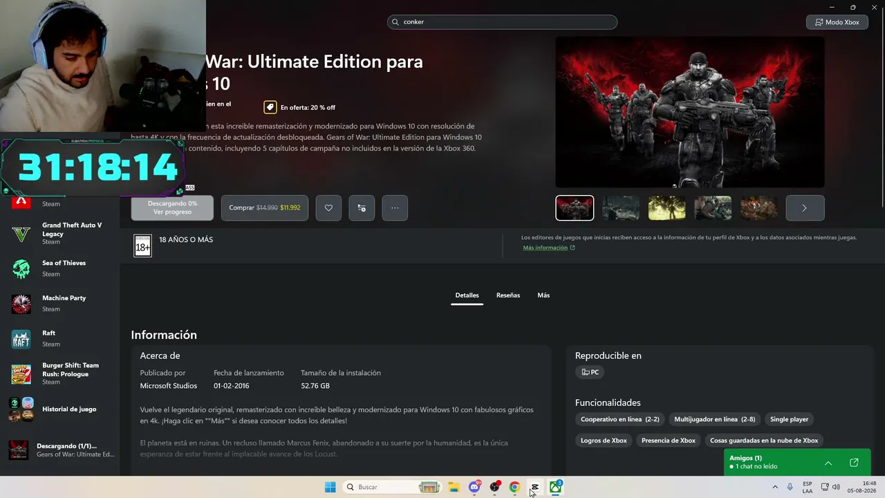
Task: Show next screenshots with the arrow button
Action: [805, 207]
